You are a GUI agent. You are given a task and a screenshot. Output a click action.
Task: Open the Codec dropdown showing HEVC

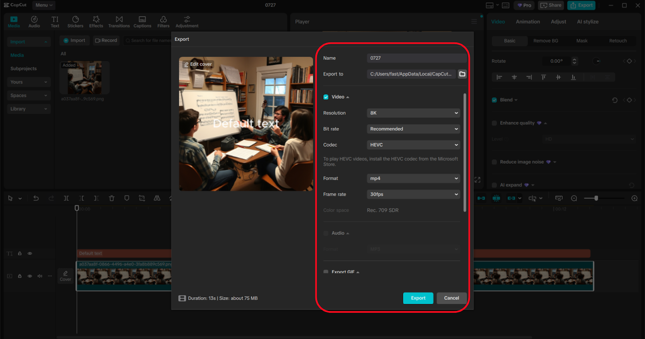click(414, 145)
